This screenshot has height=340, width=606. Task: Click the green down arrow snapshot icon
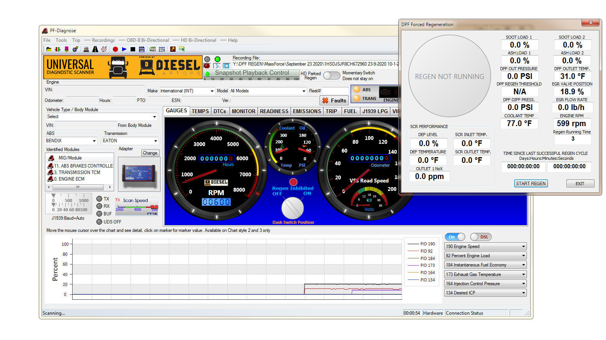pos(207,74)
